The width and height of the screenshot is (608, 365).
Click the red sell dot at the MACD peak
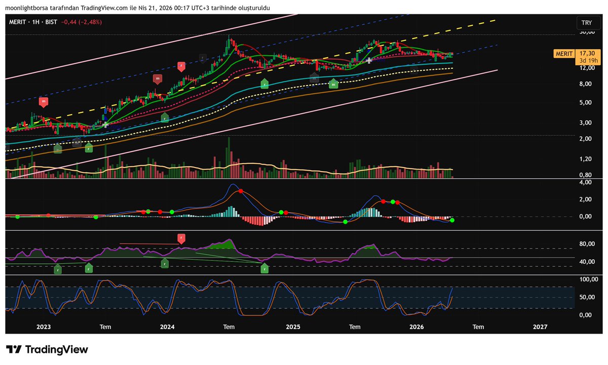click(x=240, y=191)
